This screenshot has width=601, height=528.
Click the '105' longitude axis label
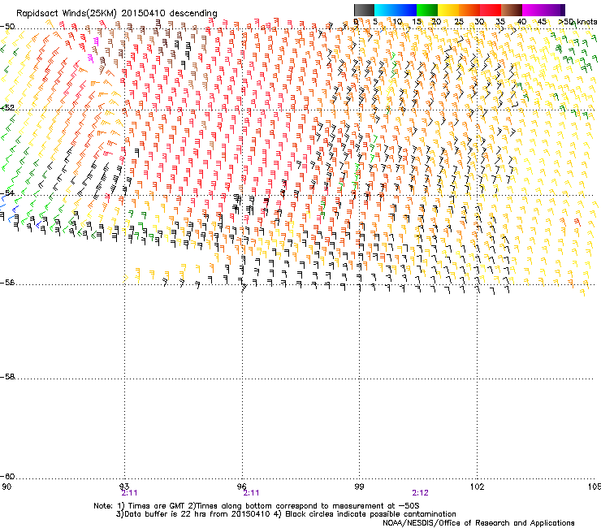coord(595,487)
